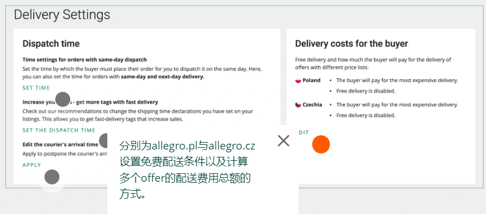Viewport: 486px width, 214px height.
Task: Open the SET TIME link
Action: point(36,88)
